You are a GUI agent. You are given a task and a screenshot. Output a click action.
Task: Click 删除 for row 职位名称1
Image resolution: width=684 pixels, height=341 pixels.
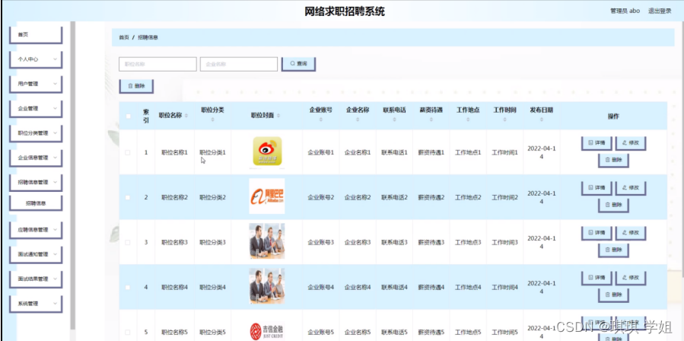pyautogui.click(x=613, y=161)
